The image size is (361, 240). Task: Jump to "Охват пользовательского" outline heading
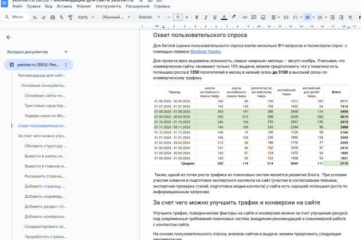[x=42, y=126]
